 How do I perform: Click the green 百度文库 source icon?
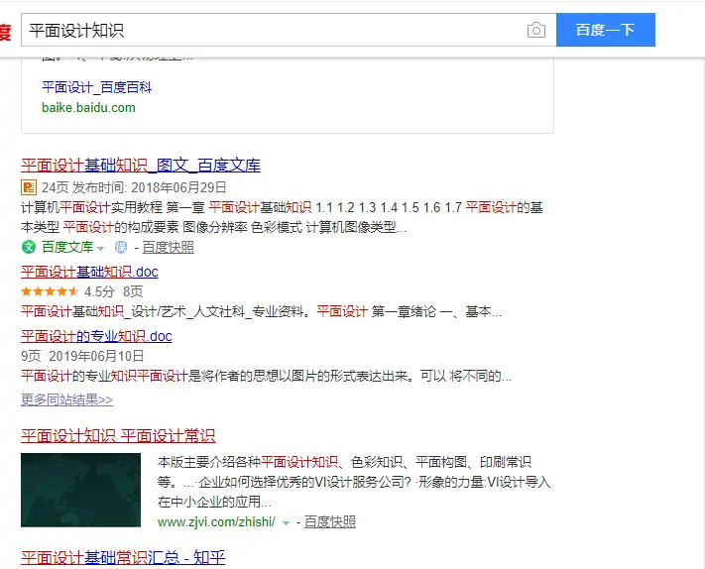click(29, 247)
